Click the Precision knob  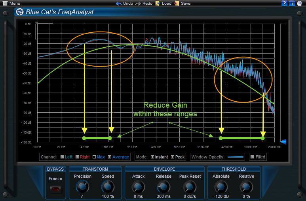(x=82, y=186)
